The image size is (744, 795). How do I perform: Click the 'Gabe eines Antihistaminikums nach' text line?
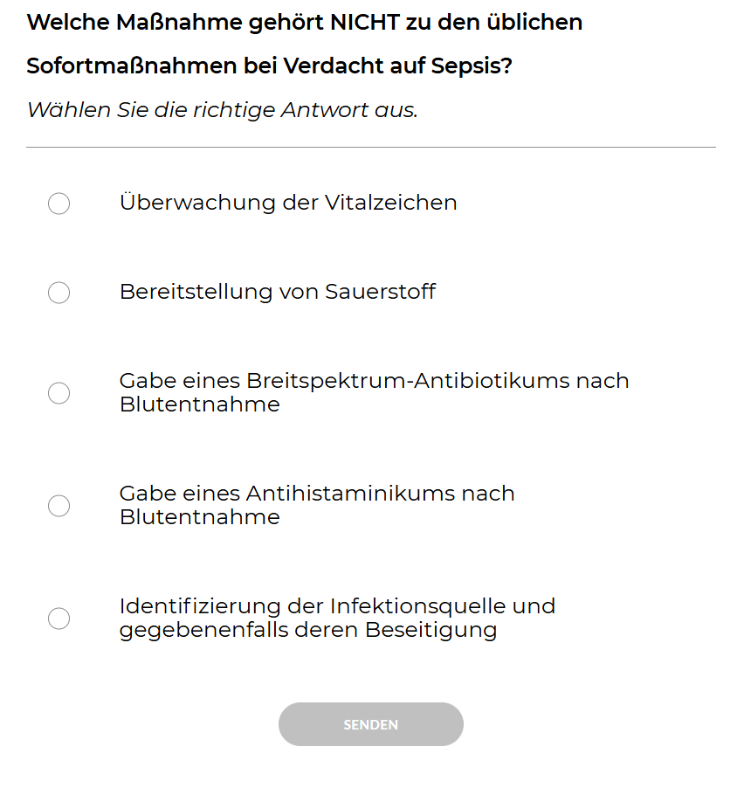tap(317, 494)
